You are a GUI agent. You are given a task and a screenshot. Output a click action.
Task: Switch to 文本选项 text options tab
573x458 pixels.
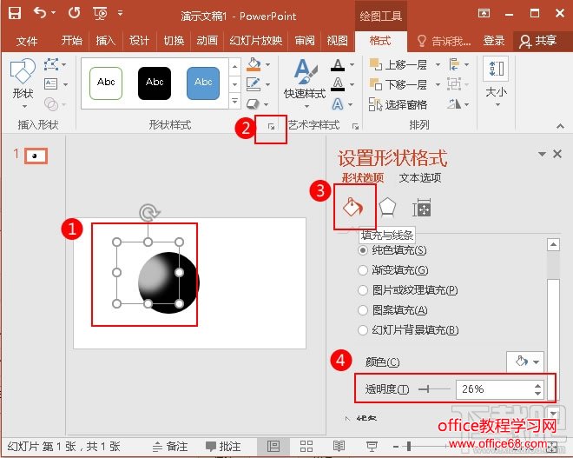click(420, 178)
